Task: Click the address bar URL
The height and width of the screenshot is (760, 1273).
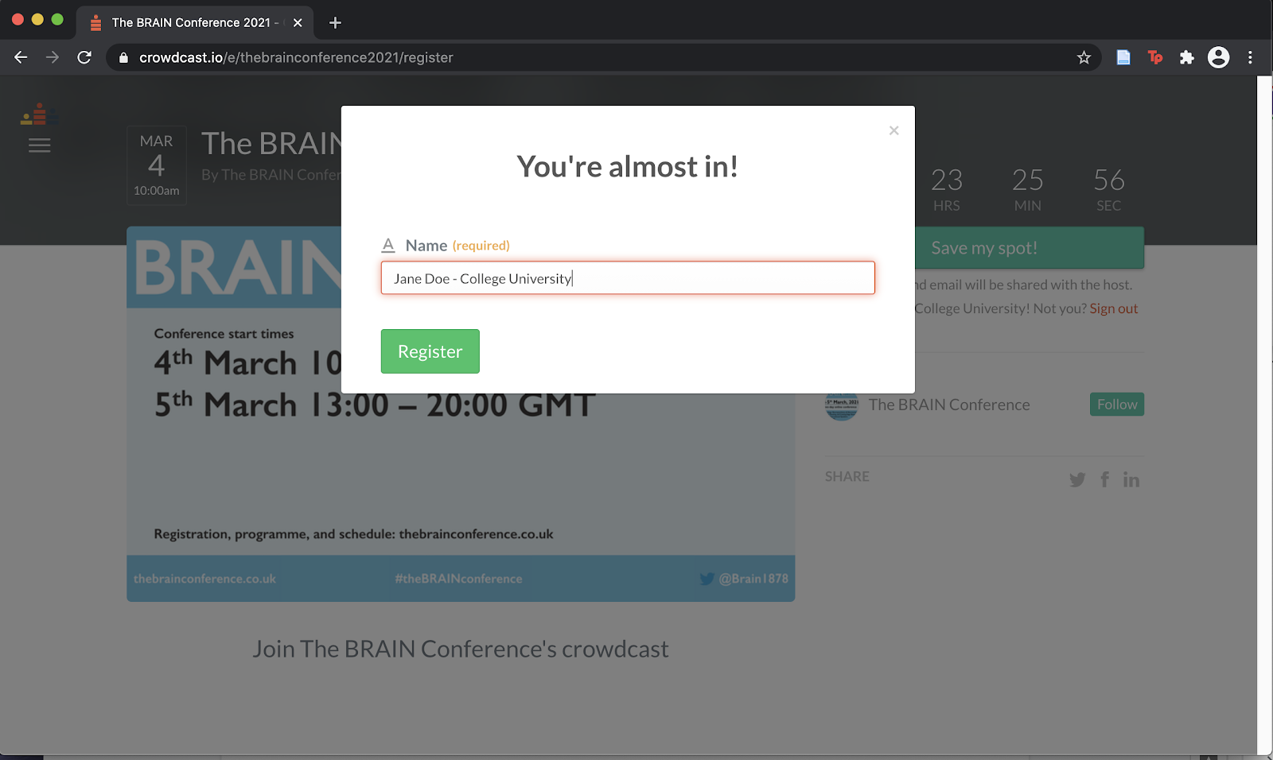Action: point(296,57)
